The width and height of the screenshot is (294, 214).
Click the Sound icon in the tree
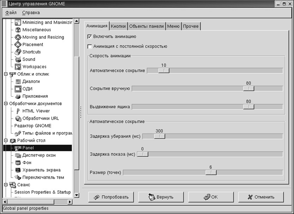(x=18, y=59)
